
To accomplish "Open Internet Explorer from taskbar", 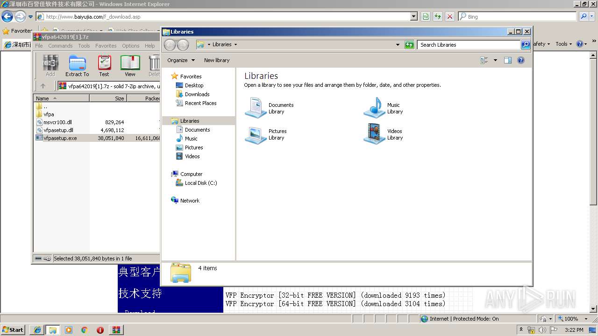I will pyautogui.click(x=37, y=330).
